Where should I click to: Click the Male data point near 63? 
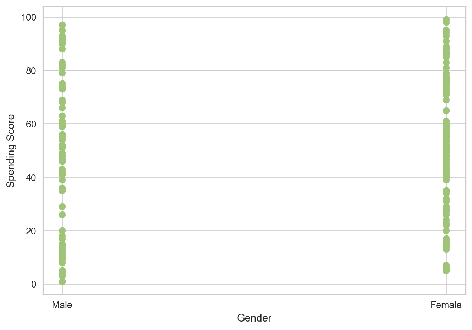point(62,116)
